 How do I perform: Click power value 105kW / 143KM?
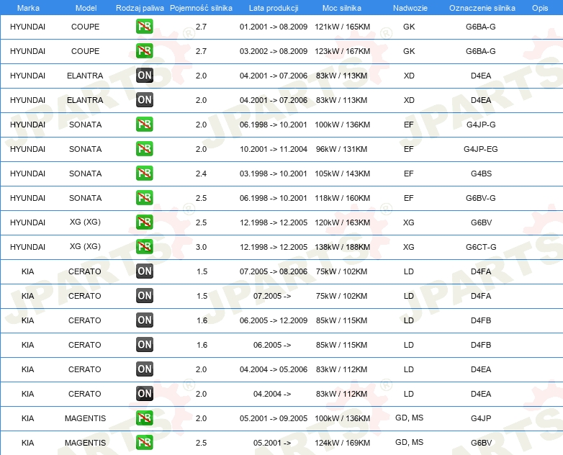342,174
